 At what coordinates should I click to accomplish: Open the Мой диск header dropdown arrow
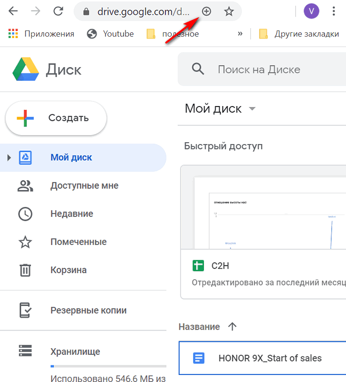252,108
